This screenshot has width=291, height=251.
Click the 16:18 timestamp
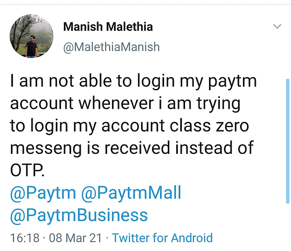click(x=25, y=238)
